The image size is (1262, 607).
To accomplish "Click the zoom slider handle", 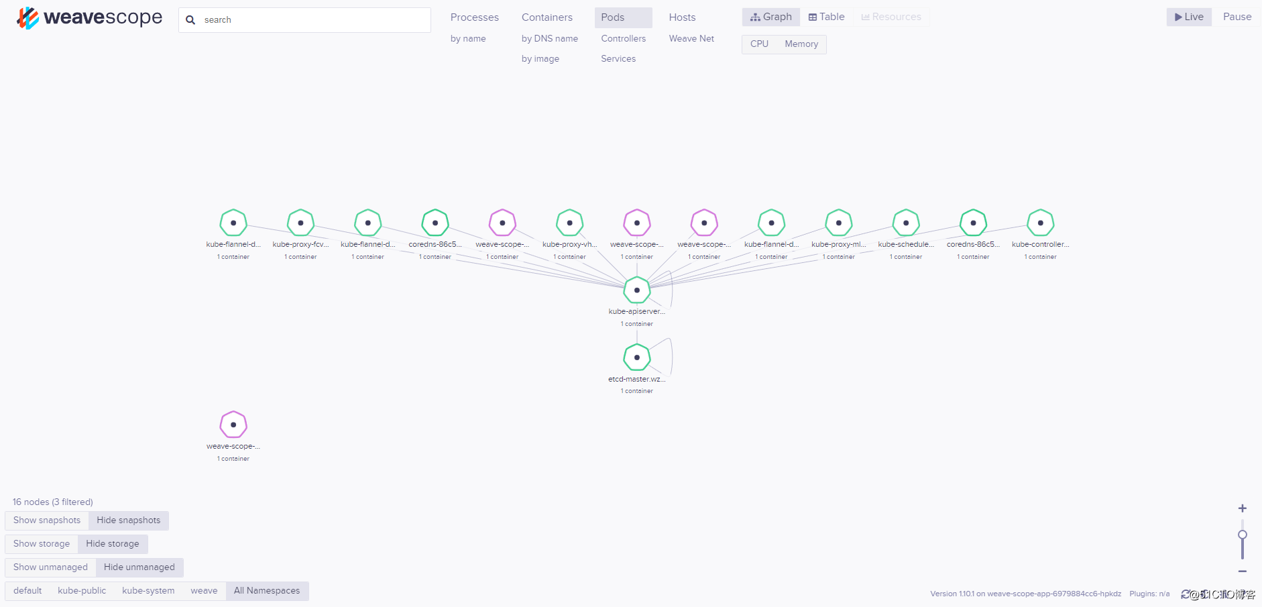I will [x=1243, y=535].
